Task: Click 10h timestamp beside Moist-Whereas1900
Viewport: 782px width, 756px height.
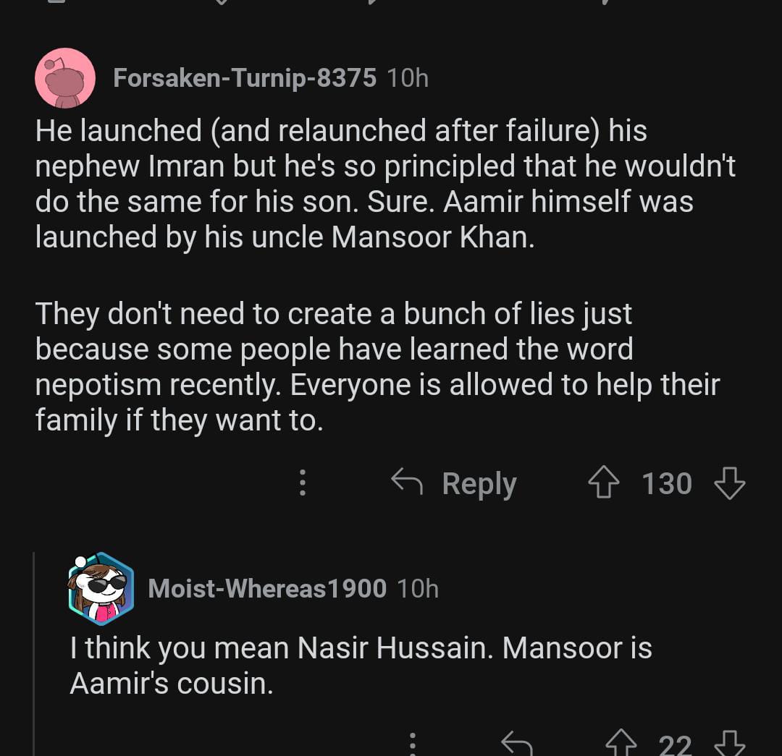Action: coord(418,588)
